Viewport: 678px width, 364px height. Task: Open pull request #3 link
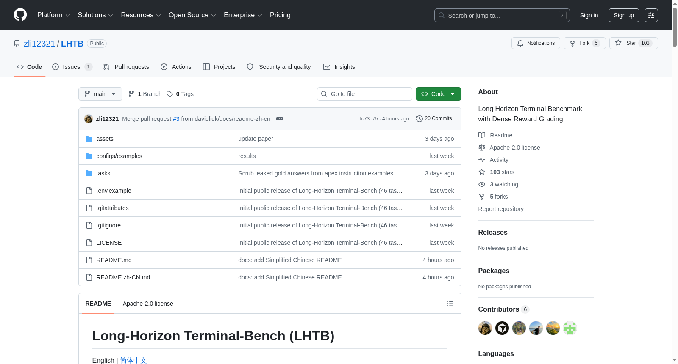(x=176, y=119)
